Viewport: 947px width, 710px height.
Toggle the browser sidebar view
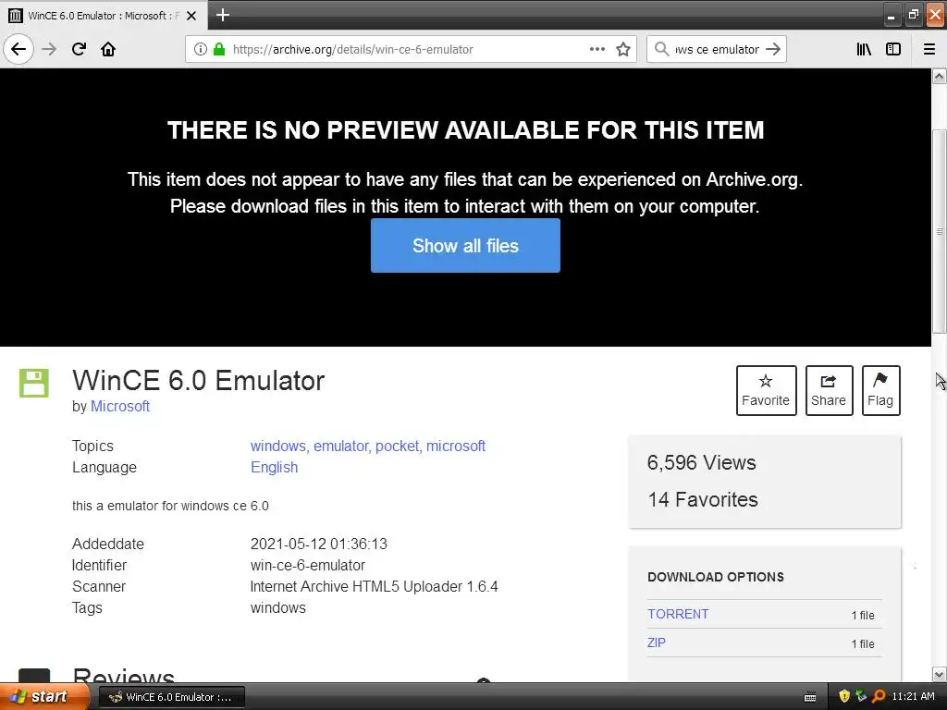893,49
